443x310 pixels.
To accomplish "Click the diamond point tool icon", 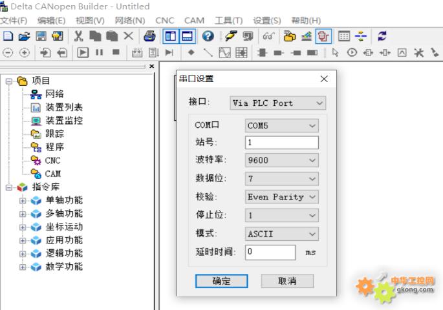I will pos(191,52).
